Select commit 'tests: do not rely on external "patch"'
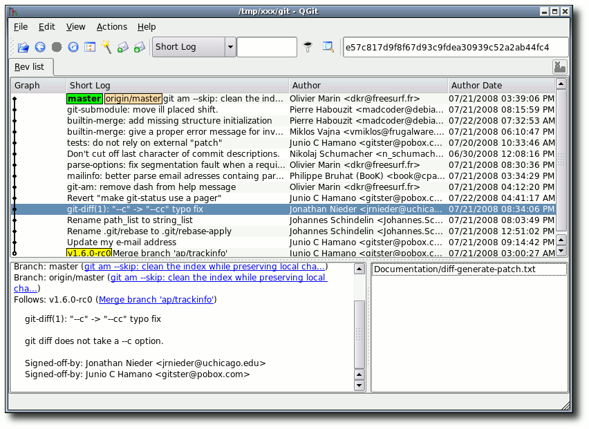Viewport: 589px width, 429px height. tap(283, 143)
